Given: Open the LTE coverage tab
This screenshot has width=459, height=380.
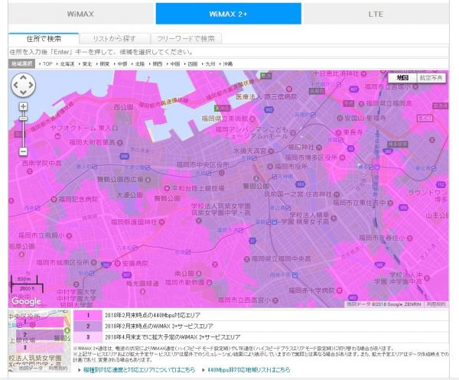Looking at the screenshot, I should coord(376,14).
